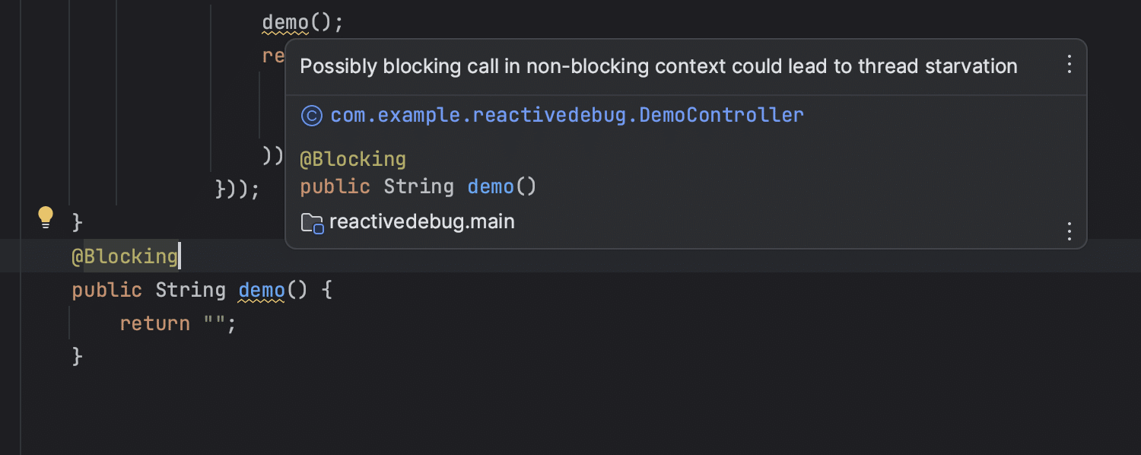Image resolution: width=1141 pixels, height=455 pixels.
Task: Click the highlighted @Blocking annotation in the editor
Action: pos(125,256)
